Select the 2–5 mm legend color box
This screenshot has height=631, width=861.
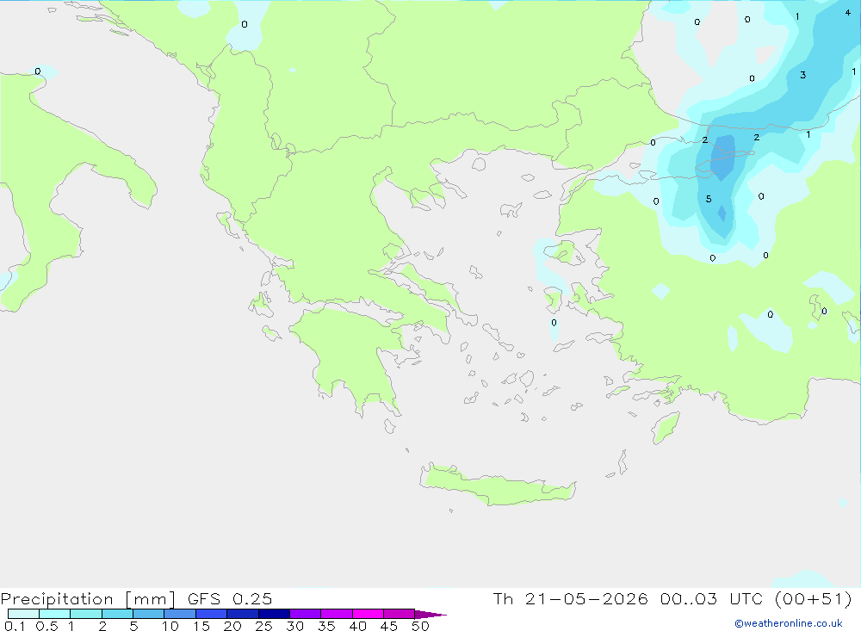click(117, 614)
